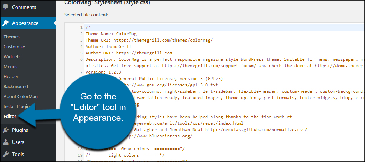Open the Background submenu link
Image resolution: width=365 pixels, height=162 pixels.
(16, 87)
